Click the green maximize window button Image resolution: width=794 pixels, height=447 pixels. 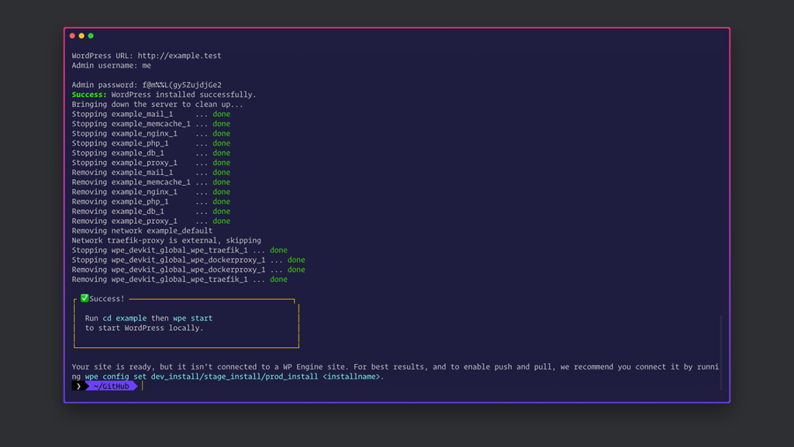click(91, 36)
